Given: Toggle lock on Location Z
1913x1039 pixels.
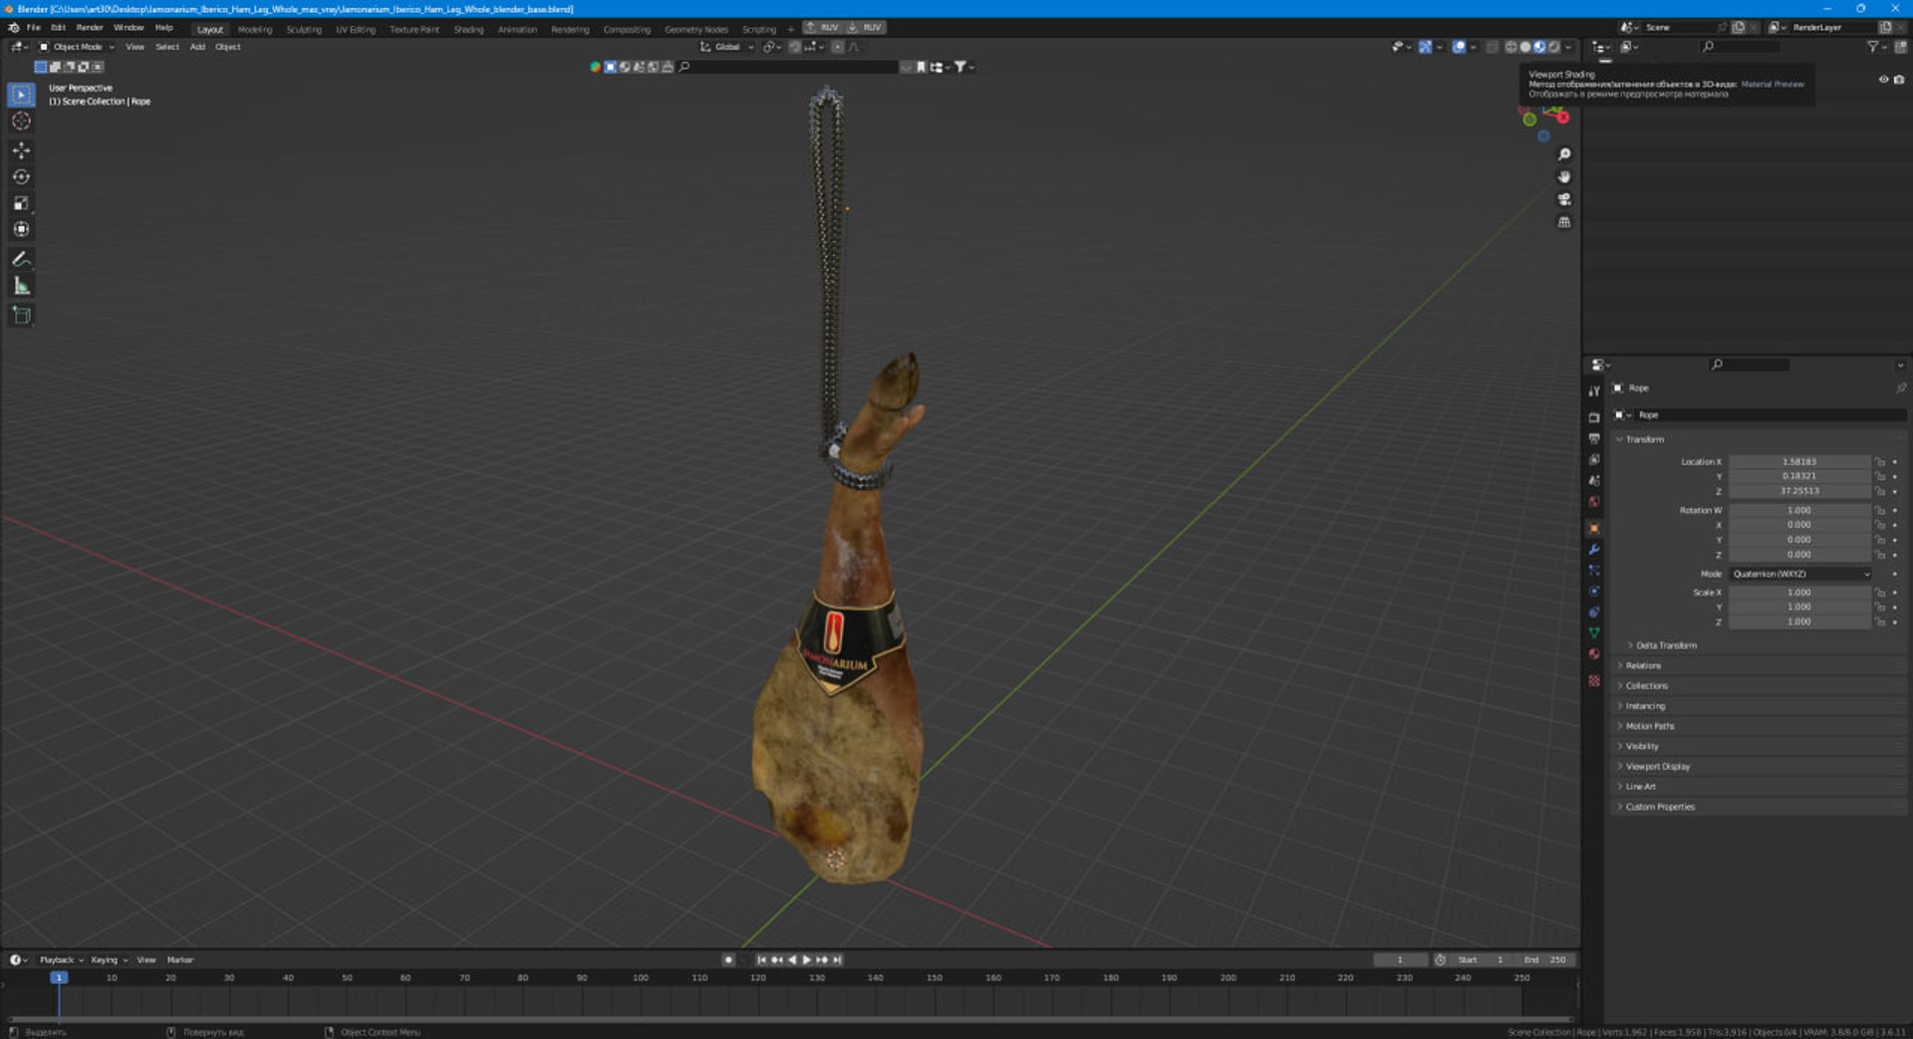Looking at the screenshot, I should point(1880,491).
